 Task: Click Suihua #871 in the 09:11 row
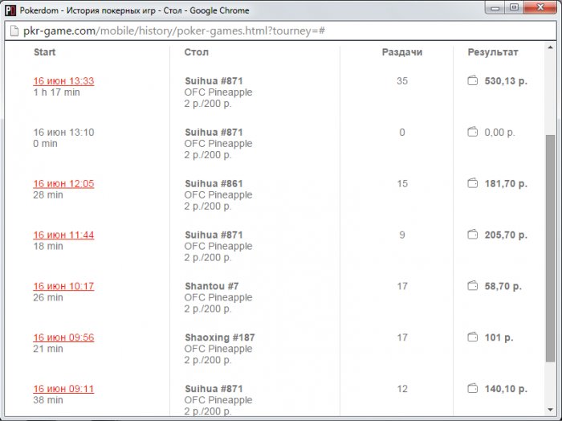coord(214,389)
